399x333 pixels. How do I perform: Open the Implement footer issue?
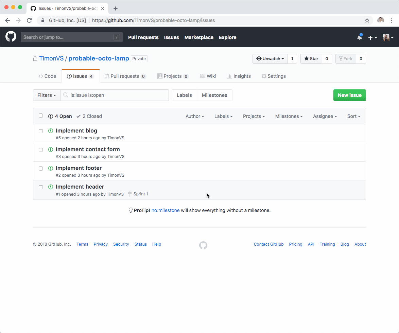coord(79,168)
